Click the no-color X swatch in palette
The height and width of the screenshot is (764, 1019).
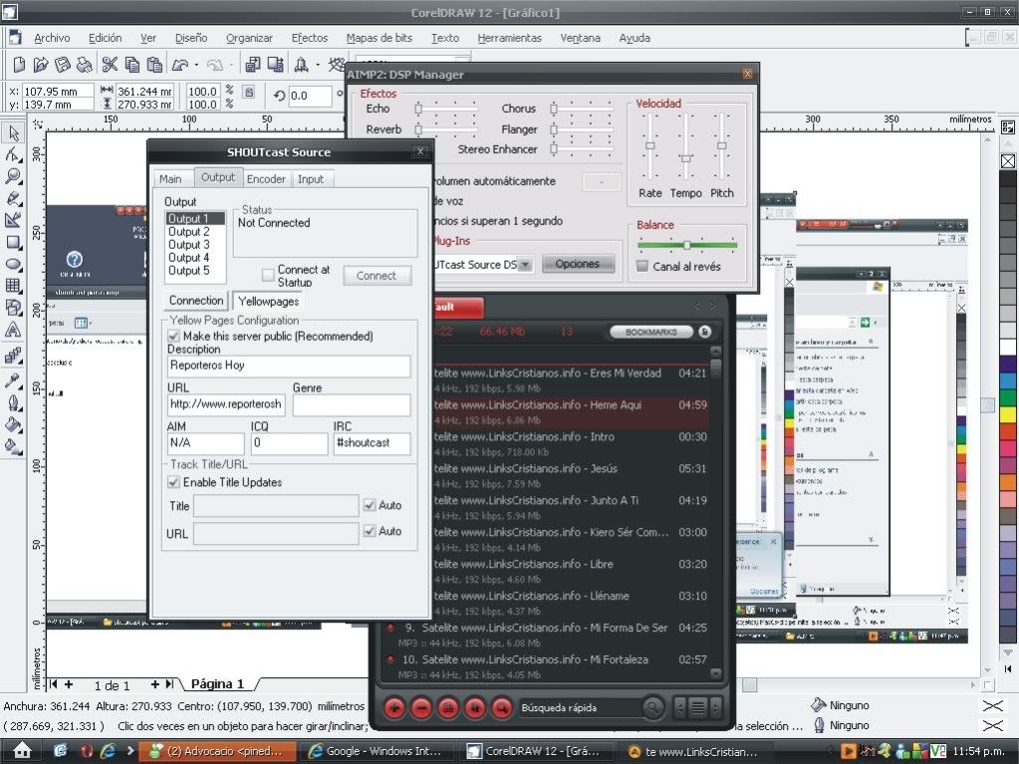(1008, 161)
